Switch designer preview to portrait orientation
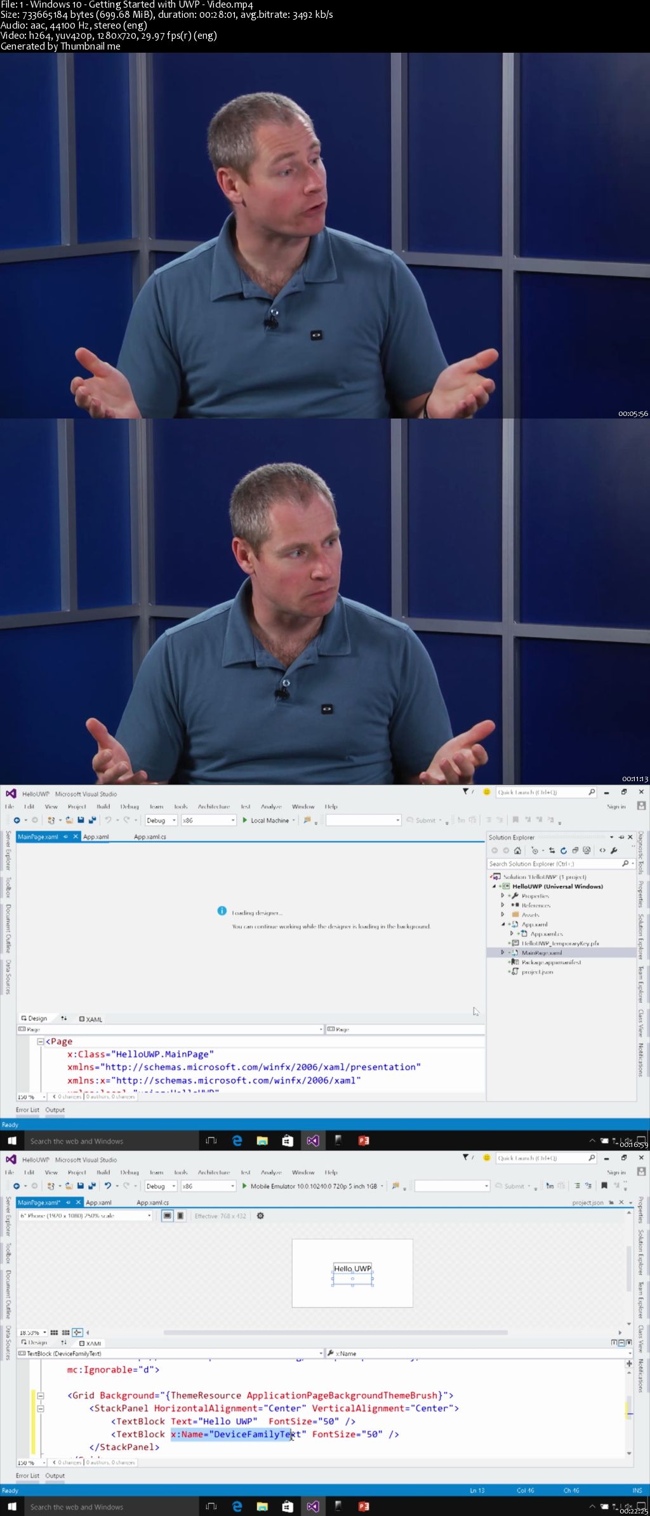This screenshot has height=1516, width=650. point(181,1216)
